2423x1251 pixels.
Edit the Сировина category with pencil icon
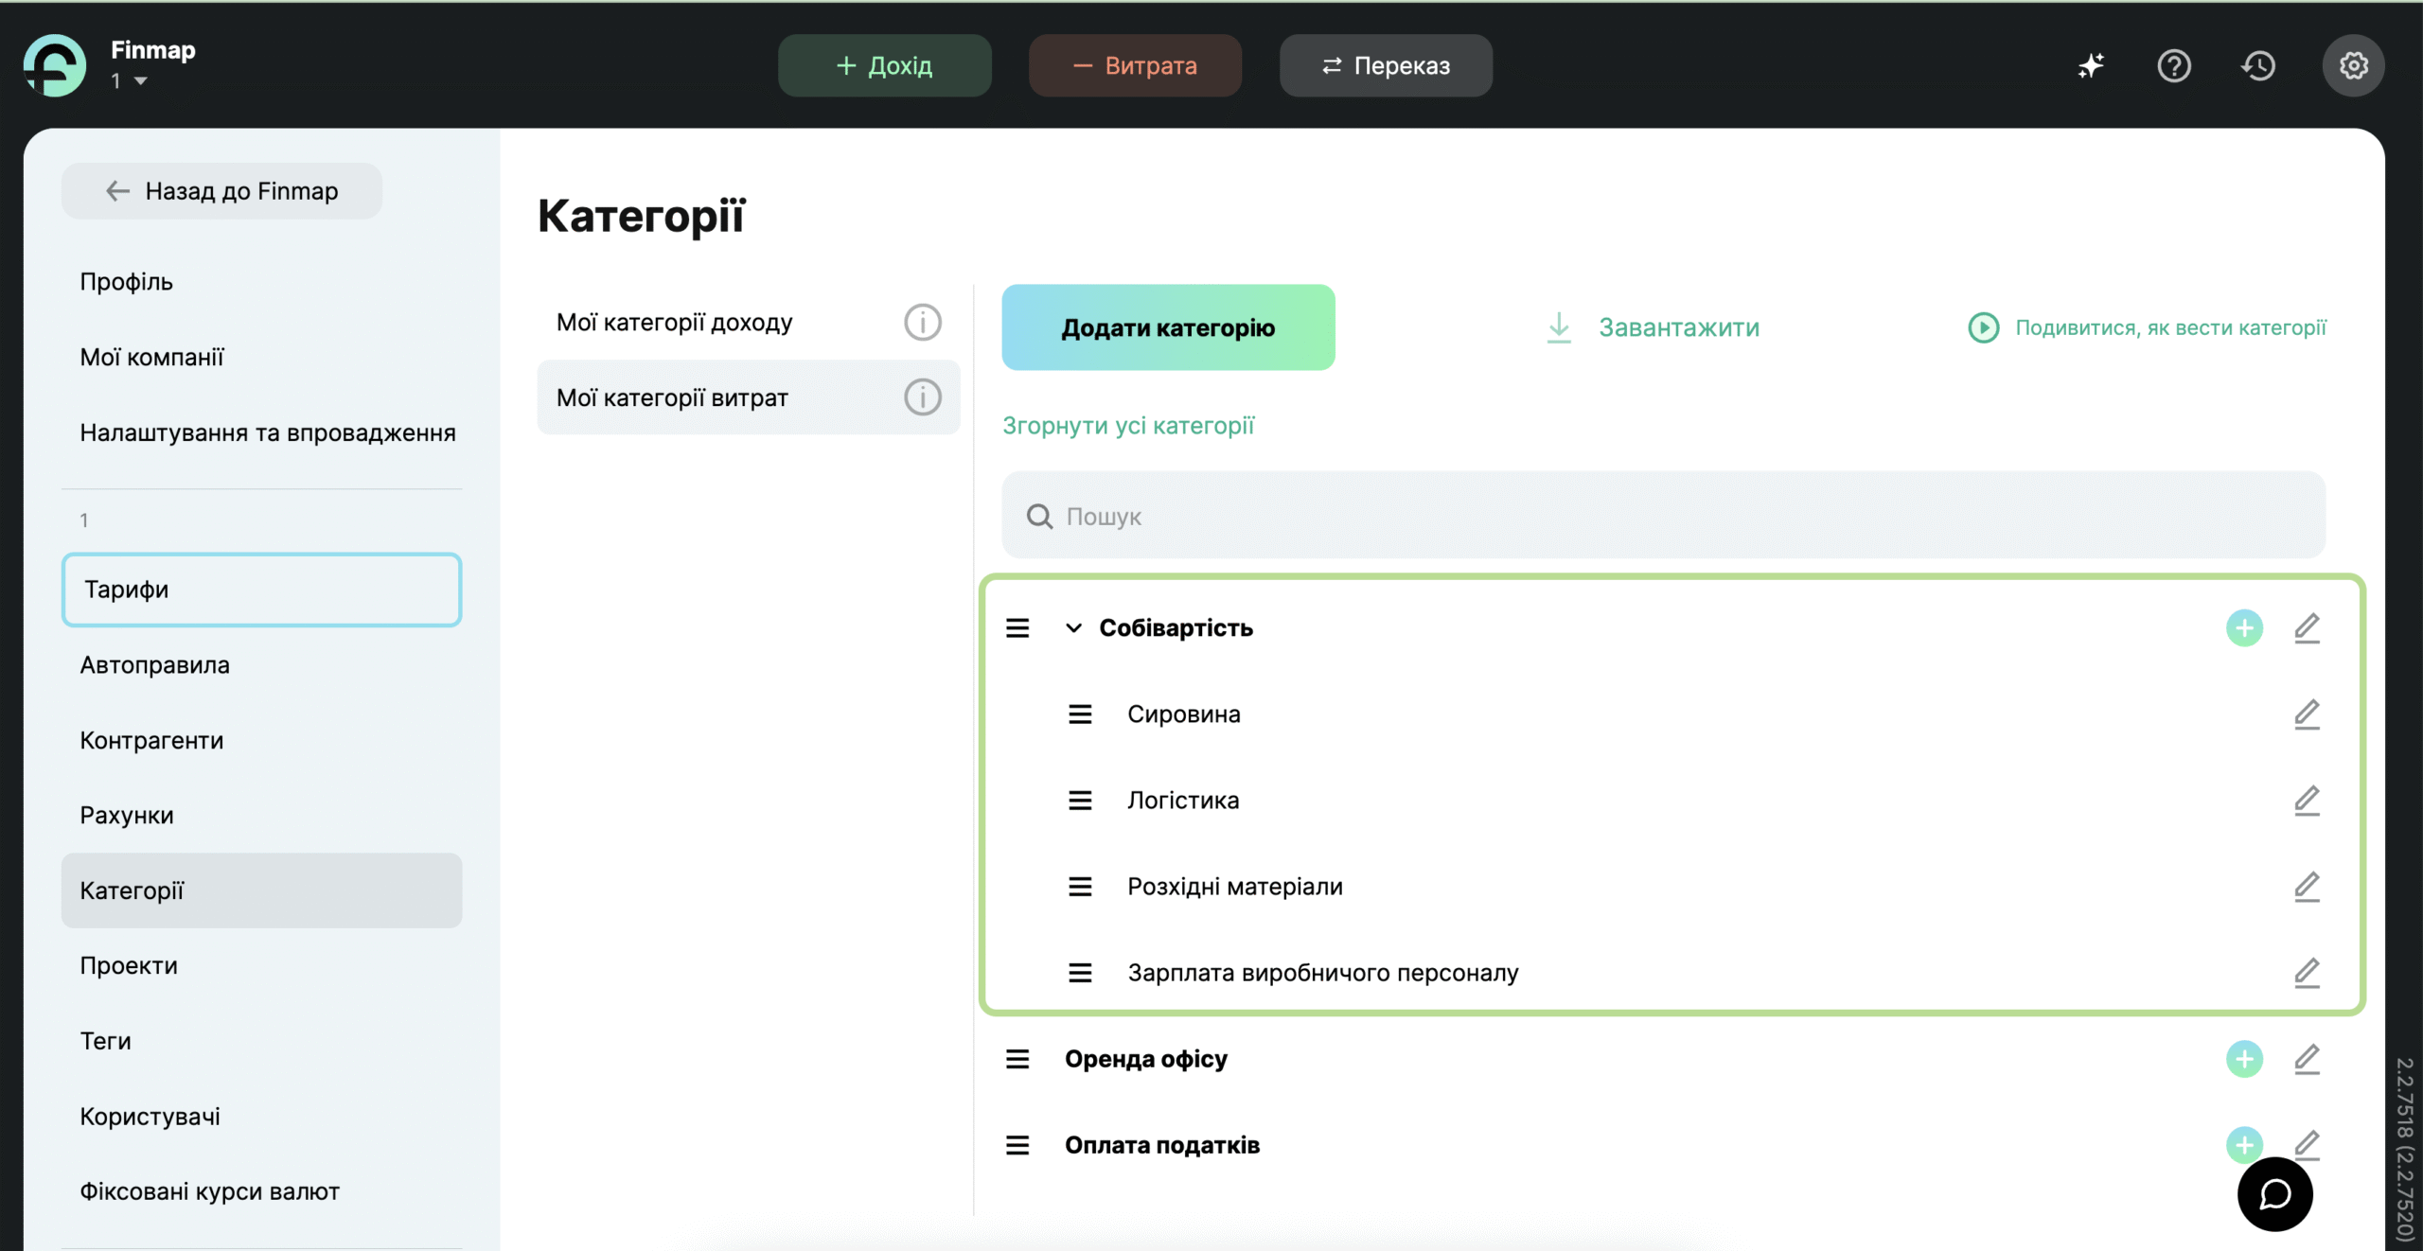[x=2307, y=714]
